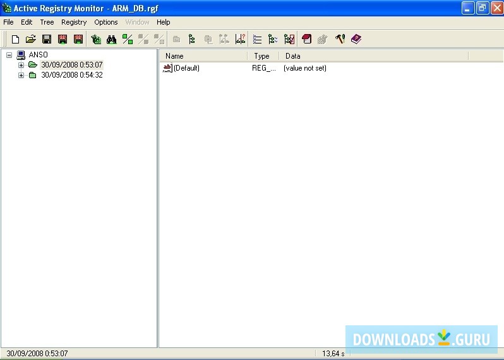This screenshot has width=504, height=360.
Task: Click the open folder icon of 0:53:07 snapshot
Action: [x=33, y=65]
